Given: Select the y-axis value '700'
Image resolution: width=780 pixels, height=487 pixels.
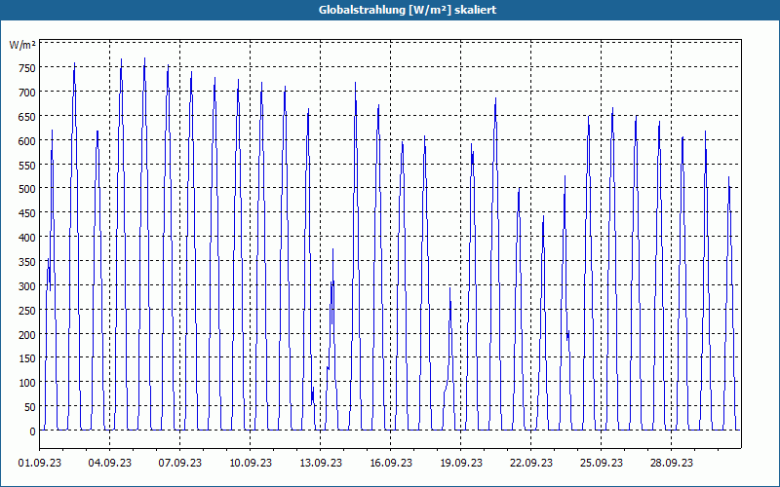Looking at the screenshot, I should click(x=27, y=93).
